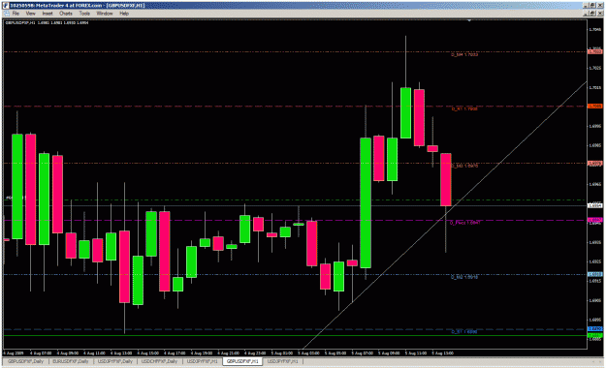Open the Window menu

pyautogui.click(x=105, y=14)
